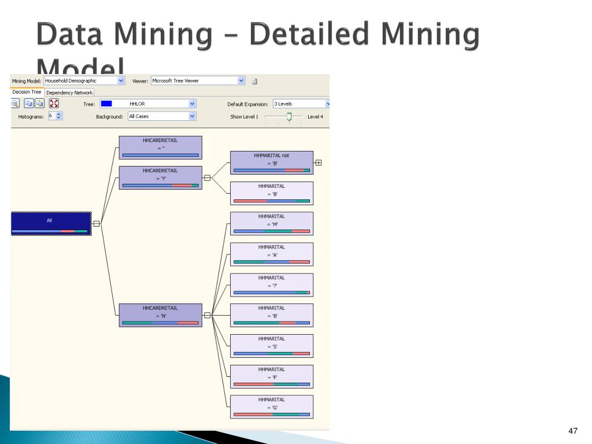Switch to the Dependency Network tab
The width and height of the screenshot is (592, 444).
(x=69, y=92)
